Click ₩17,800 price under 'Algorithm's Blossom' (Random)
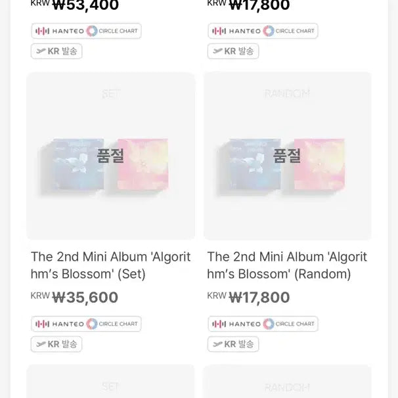The height and width of the screenshot is (398, 398). tap(259, 298)
